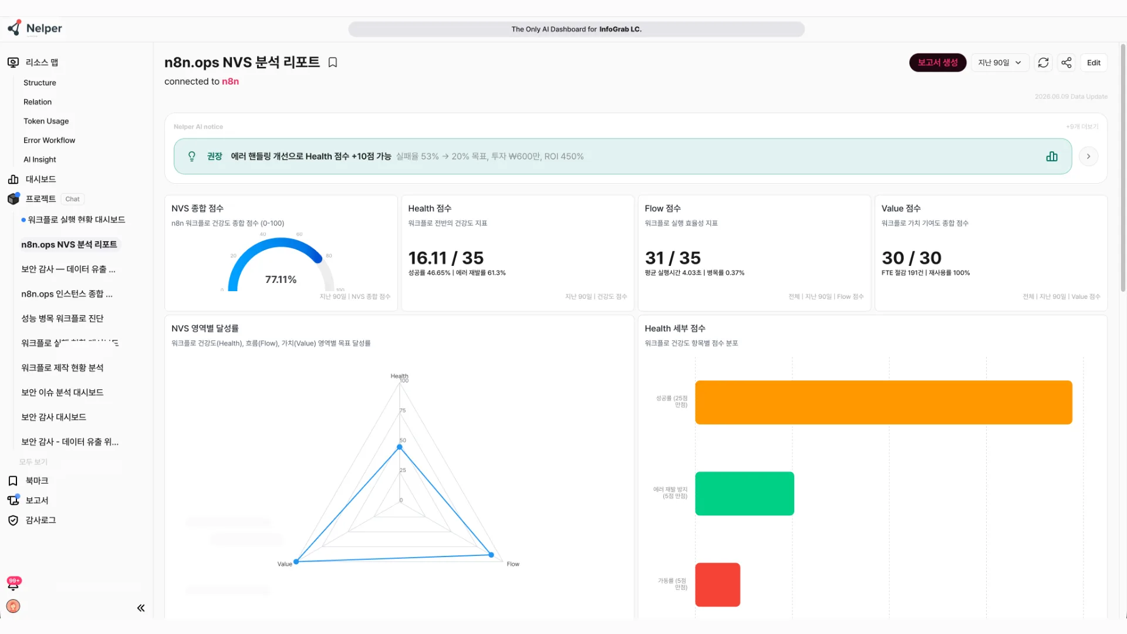Click the 보고서 생성 button
This screenshot has height=634, width=1127.
pyautogui.click(x=937, y=63)
